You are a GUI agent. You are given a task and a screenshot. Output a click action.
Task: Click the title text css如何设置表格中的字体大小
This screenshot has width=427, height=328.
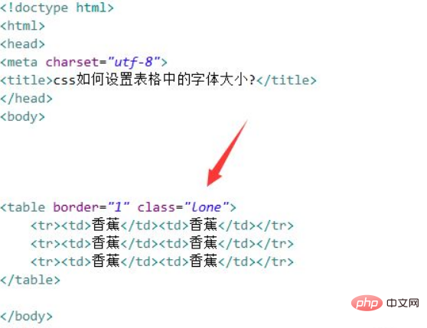[x=155, y=80]
